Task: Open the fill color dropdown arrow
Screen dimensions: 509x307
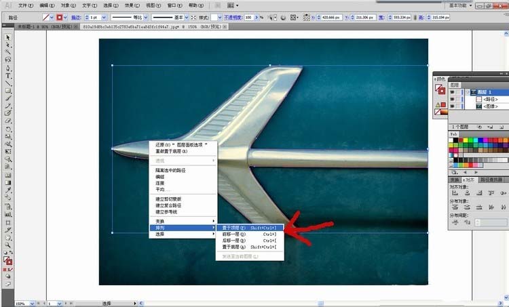Action: click(x=52, y=18)
